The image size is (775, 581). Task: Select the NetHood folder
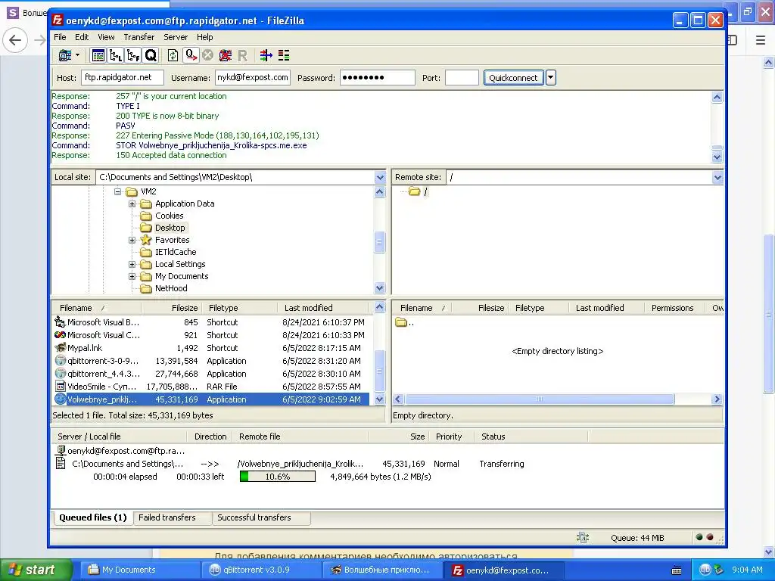tap(163, 288)
